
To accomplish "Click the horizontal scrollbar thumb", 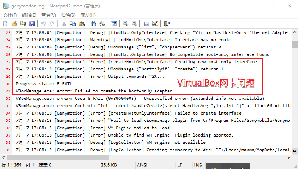I will (58, 158).
